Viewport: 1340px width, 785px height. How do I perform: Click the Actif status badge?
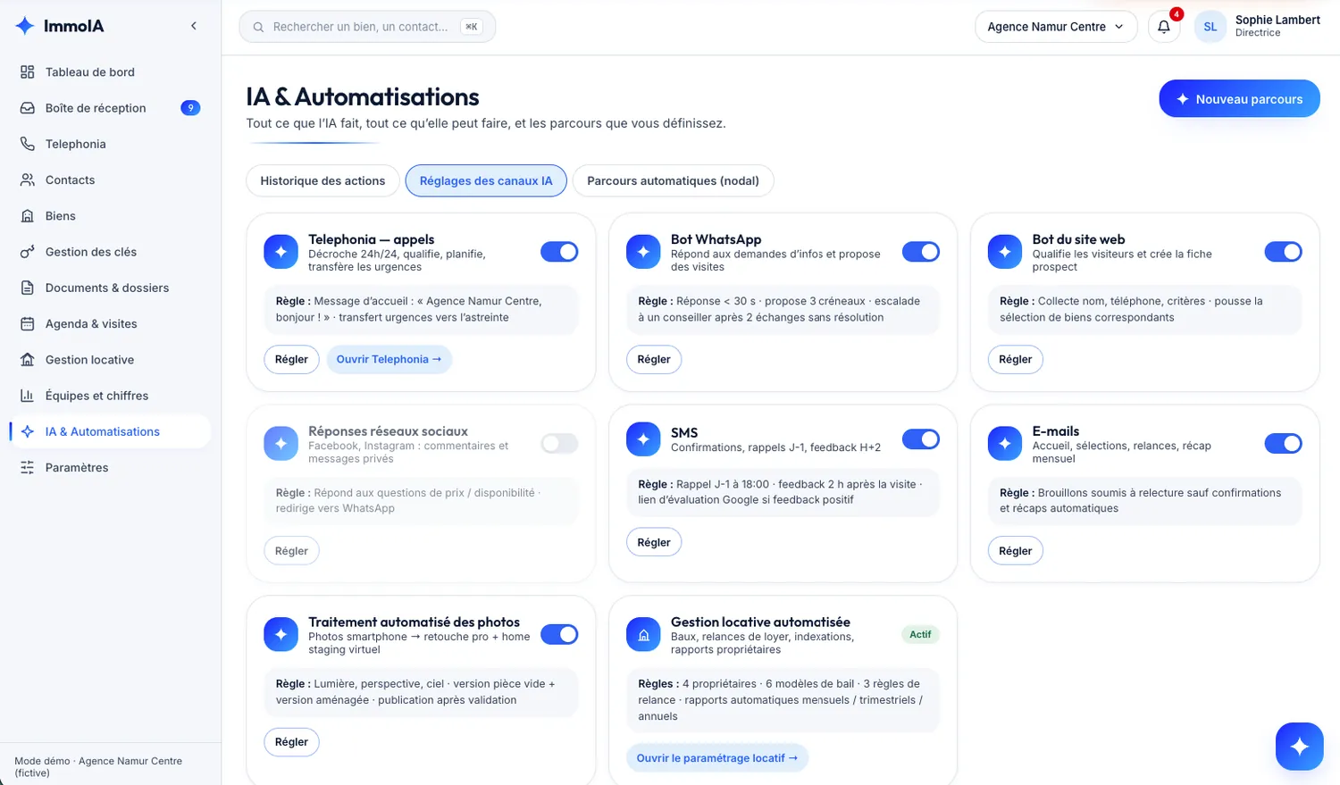tap(920, 634)
